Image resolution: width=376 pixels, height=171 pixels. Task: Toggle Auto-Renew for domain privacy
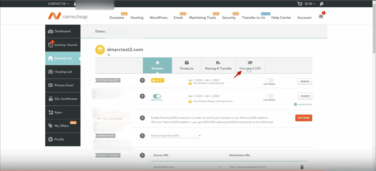269,96
